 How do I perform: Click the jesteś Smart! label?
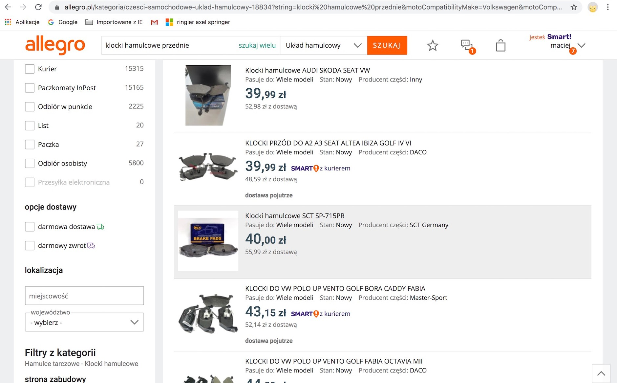coord(550,37)
